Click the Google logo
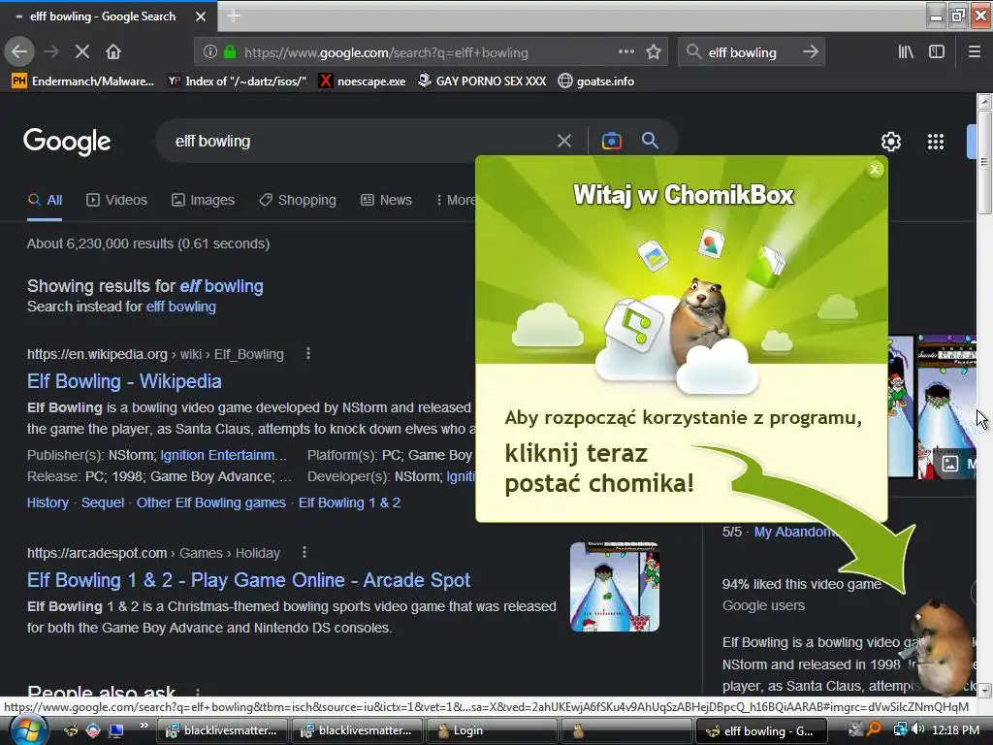Viewport: 993px width, 745px height. click(67, 142)
